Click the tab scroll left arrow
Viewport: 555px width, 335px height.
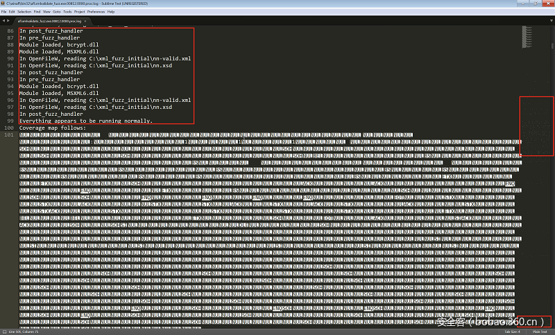tap(4, 21)
